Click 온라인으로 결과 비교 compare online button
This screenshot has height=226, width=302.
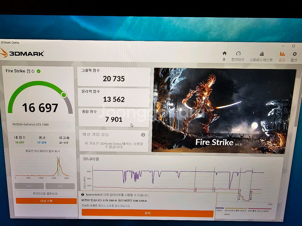click(45, 193)
